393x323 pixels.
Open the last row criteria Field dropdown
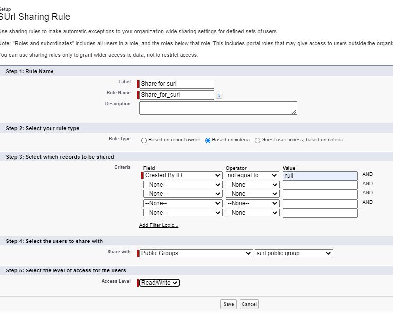tap(183, 213)
